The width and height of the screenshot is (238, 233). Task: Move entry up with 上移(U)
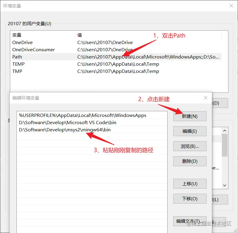pos(190,184)
